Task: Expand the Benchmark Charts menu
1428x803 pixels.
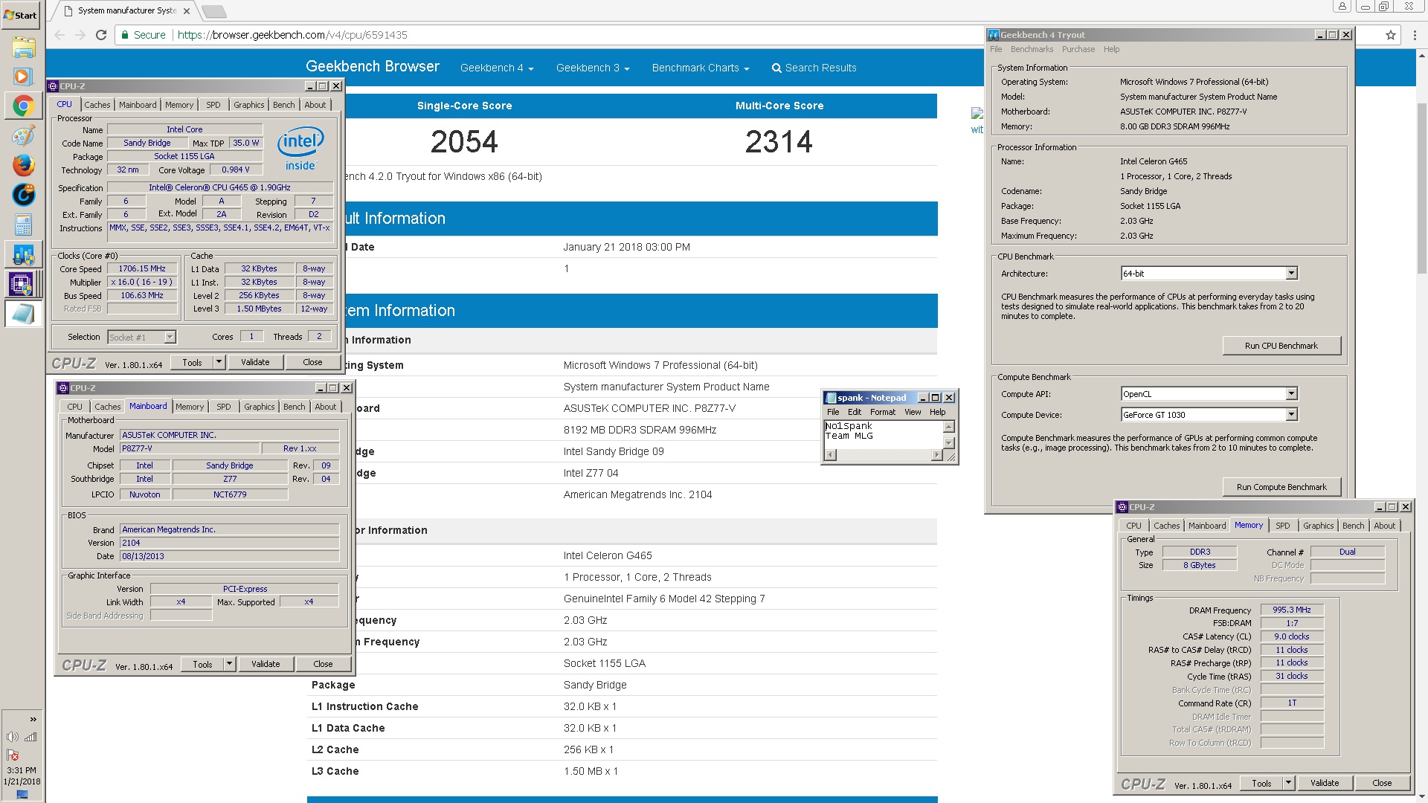Action: 701,68
